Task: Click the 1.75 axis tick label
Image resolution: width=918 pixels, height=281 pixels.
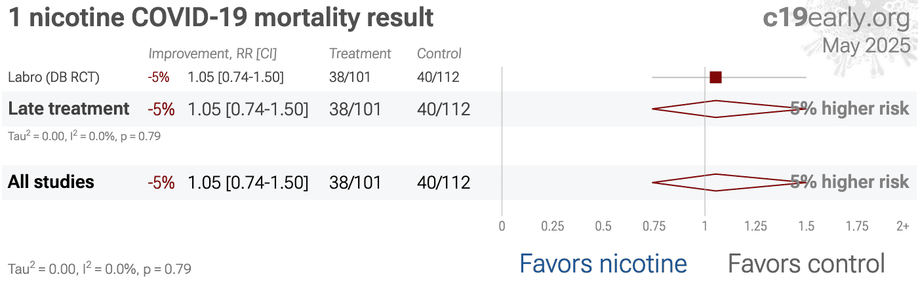Action: pos(857,227)
